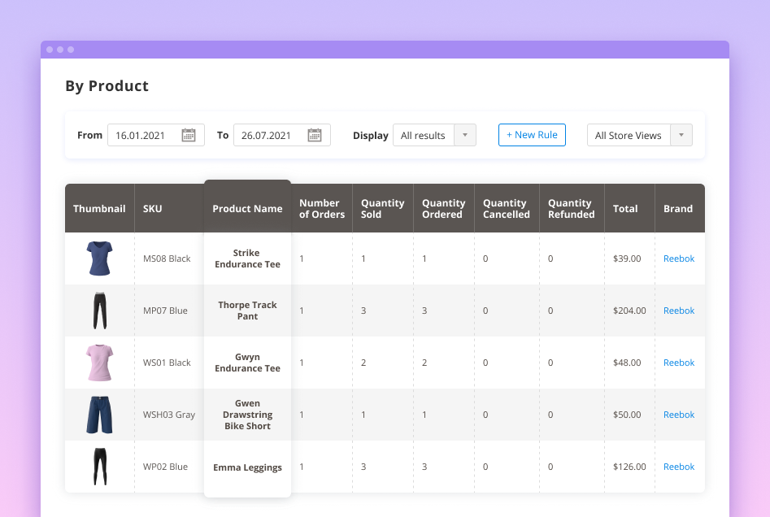Viewport: 770px width, 517px height.
Task: Click the Strike Endurance Tee product thumbnail
Action: click(99, 258)
